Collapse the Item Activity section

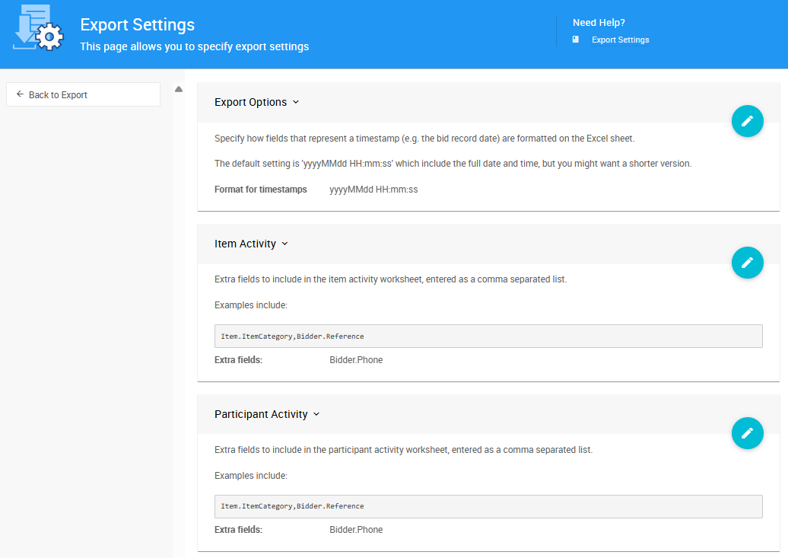284,244
